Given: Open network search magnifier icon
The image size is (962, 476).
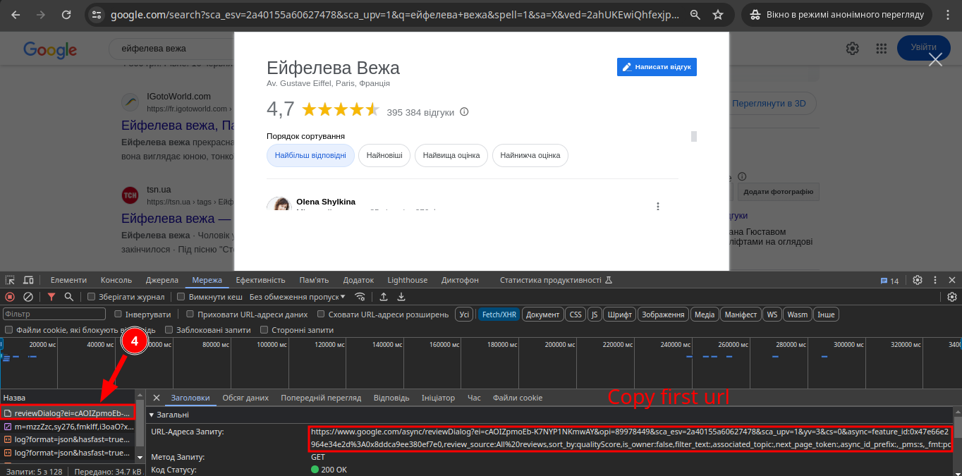Looking at the screenshot, I should 69,297.
